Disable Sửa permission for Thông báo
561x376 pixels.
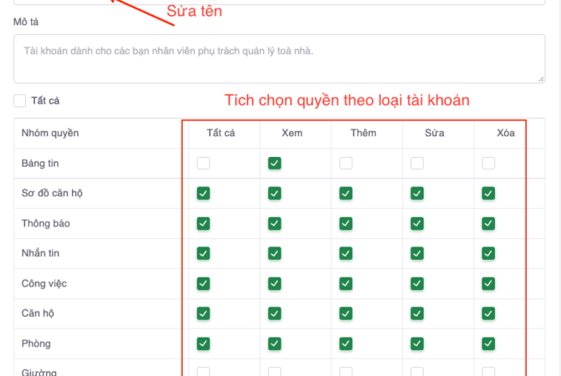(x=417, y=223)
